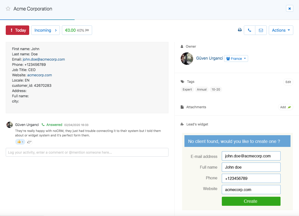Image resolution: width=299 pixels, height=216 pixels.
Task: Expand the France team dropdown
Action: click(x=236, y=59)
